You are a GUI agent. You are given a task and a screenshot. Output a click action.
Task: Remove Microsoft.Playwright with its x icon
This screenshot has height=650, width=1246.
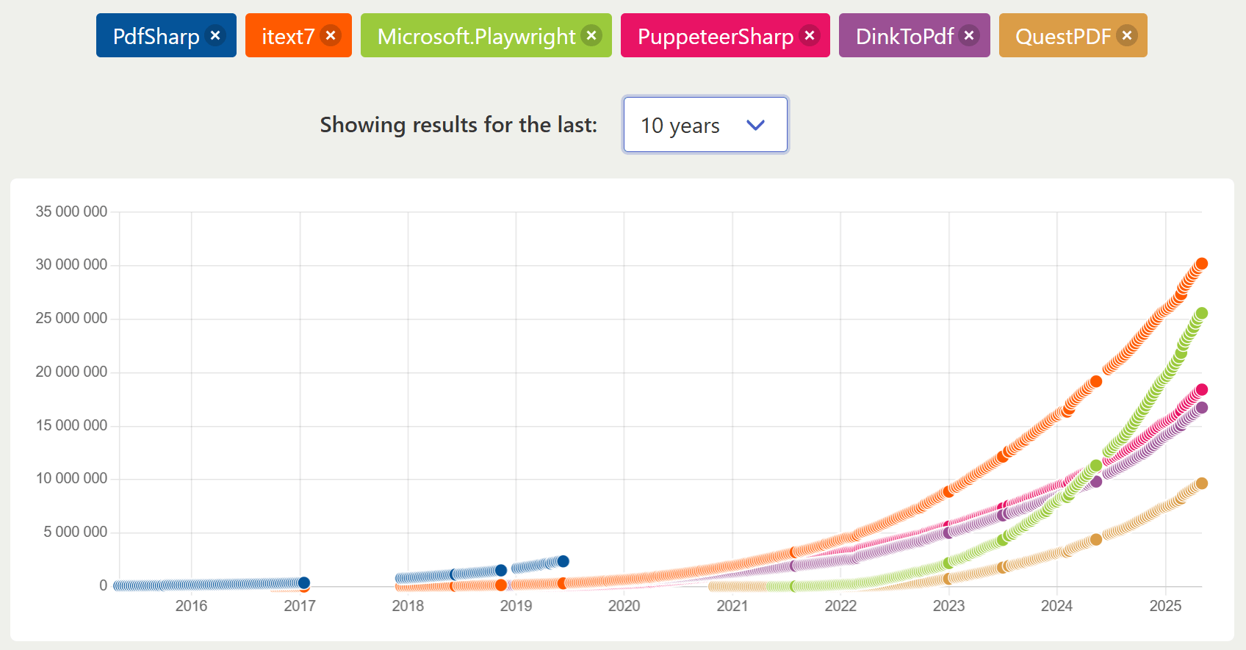click(591, 35)
